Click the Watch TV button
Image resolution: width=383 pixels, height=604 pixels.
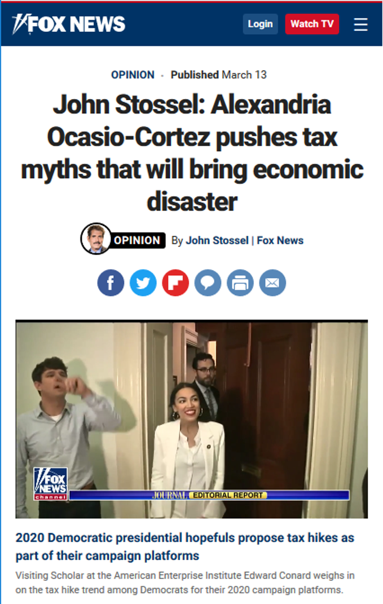tap(312, 24)
